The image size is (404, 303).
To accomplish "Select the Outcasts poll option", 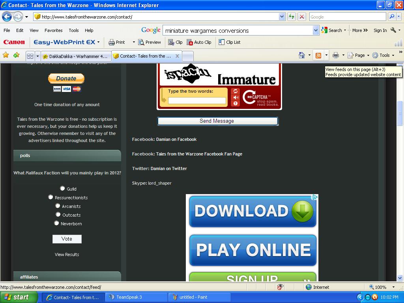I will pyautogui.click(x=58, y=214).
